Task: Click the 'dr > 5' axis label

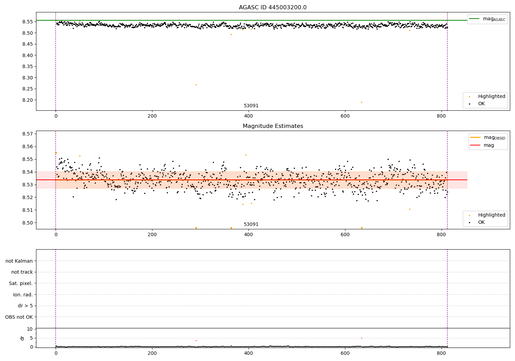Action: click(25, 306)
